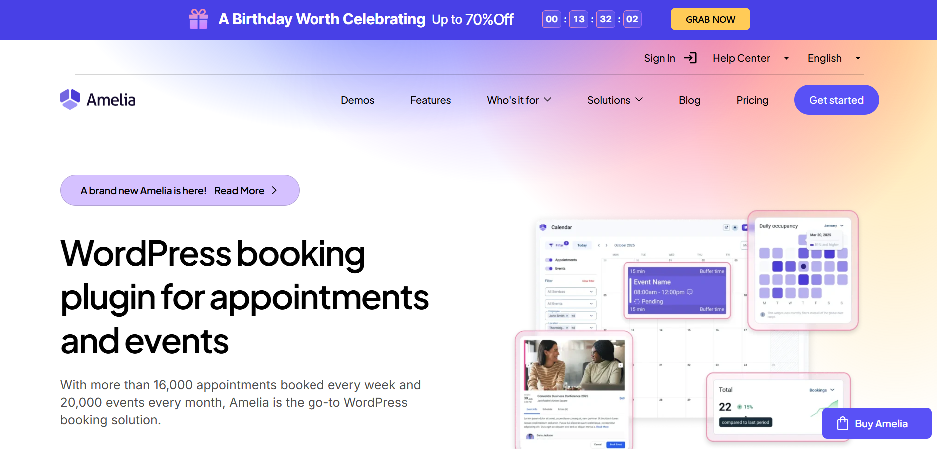Click the right chevron beside Read More
The image size is (937, 449).
pyautogui.click(x=274, y=191)
